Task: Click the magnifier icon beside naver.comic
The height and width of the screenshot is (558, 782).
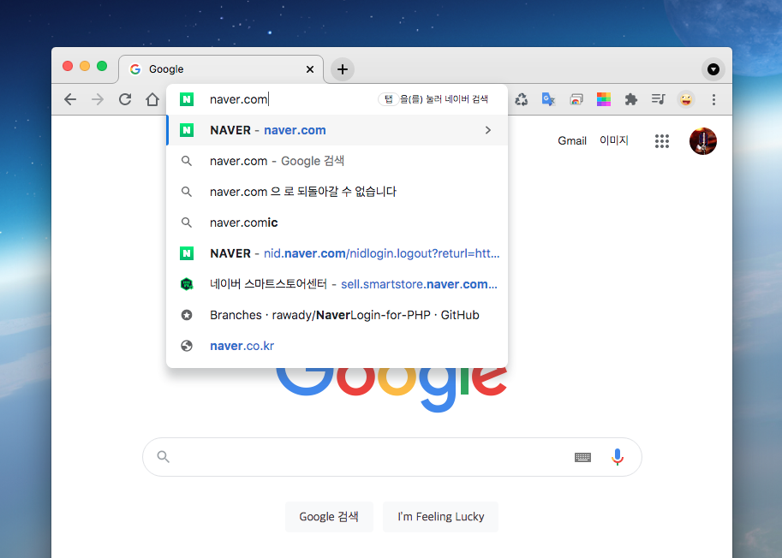Action: [187, 223]
